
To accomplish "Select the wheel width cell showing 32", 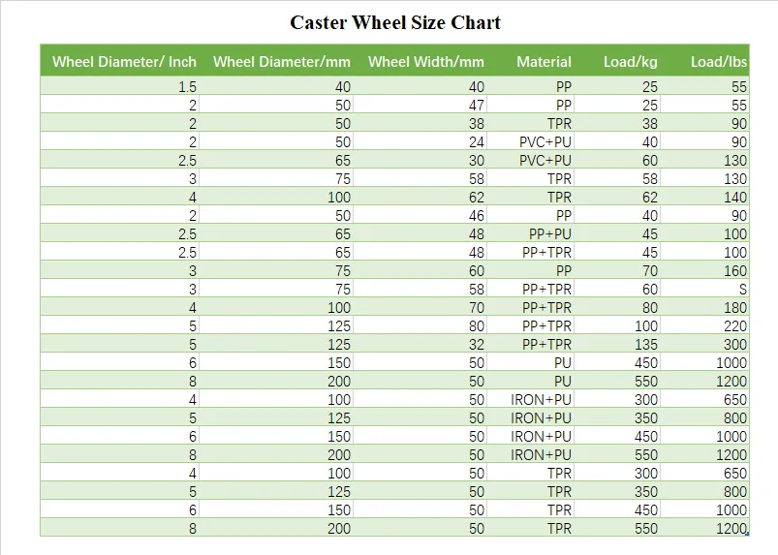I will pyautogui.click(x=420, y=344).
